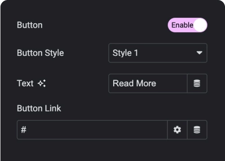The height and width of the screenshot is (161, 225).
Task: Click the Button Link label
Action: [x=39, y=108]
